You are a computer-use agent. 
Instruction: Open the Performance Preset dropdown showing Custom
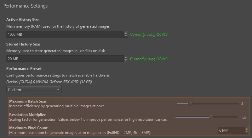[x=34, y=90]
